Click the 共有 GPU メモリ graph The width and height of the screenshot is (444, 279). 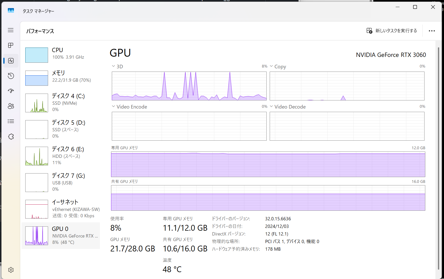[x=268, y=198]
